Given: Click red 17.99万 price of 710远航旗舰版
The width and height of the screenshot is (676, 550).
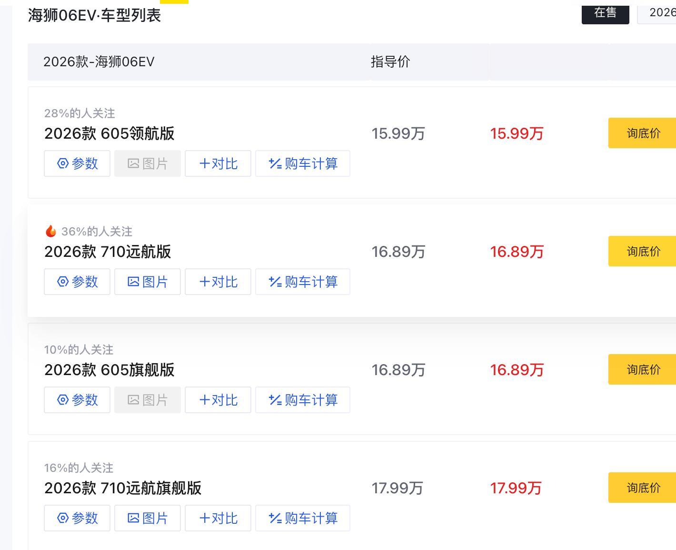Looking at the screenshot, I should pyautogui.click(x=516, y=488).
